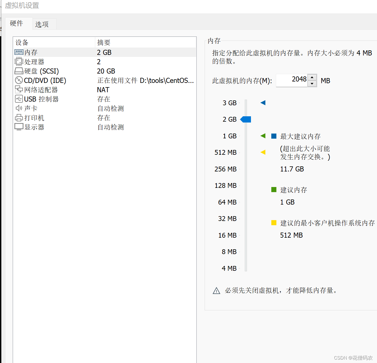Image resolution: width=377 pixels, height=363 pixels.
Task: Click the 20 GB summary cell
Action: tap(106, 71)
